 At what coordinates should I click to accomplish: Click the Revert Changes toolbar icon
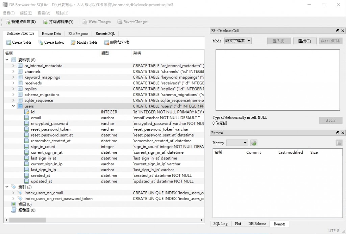pyautogui.click(x=120, y=22)
